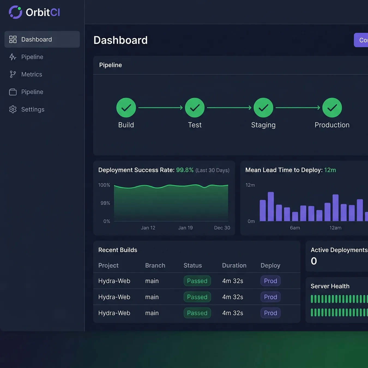
Task: Click the Build stage checkmark circle
Action: pyautogui.click(x=126, y=108)
